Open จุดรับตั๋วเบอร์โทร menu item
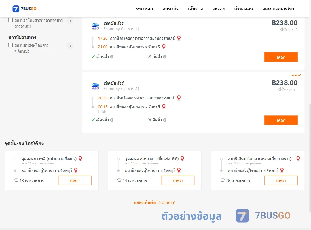The height and width of the screenshot is (230, 311). [278, 9]
